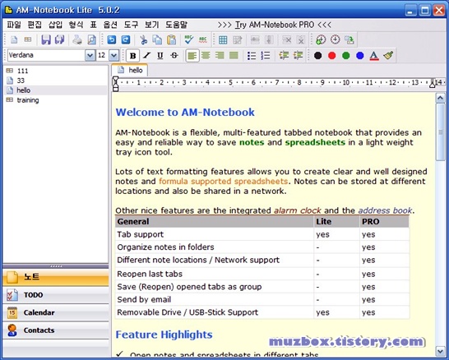Redo the last action
The height and width of the screenshot is (360, 449).
[x=126, y=39]
